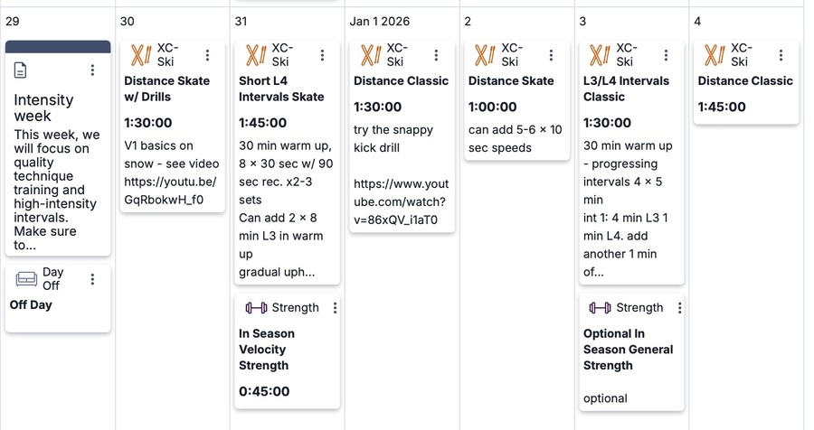Open three-dot menu on L3/L4 Intervals Classic
This screenshot has height=430, width=814.
point(667,55)
